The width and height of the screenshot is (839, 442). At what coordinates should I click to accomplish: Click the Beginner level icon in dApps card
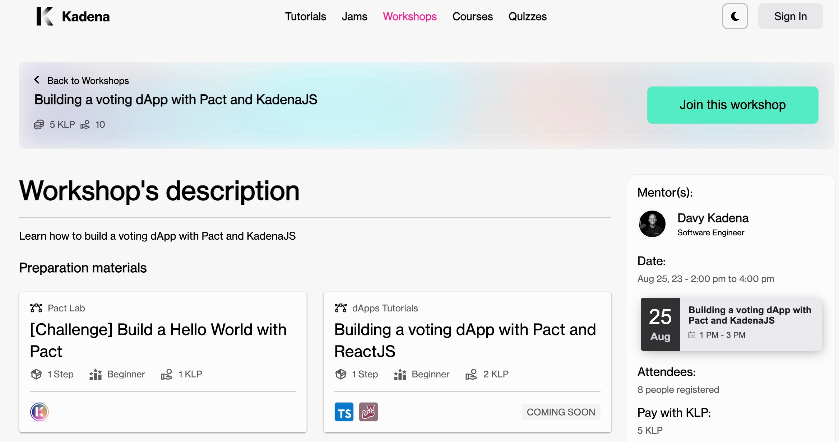(x=400, y=374)
